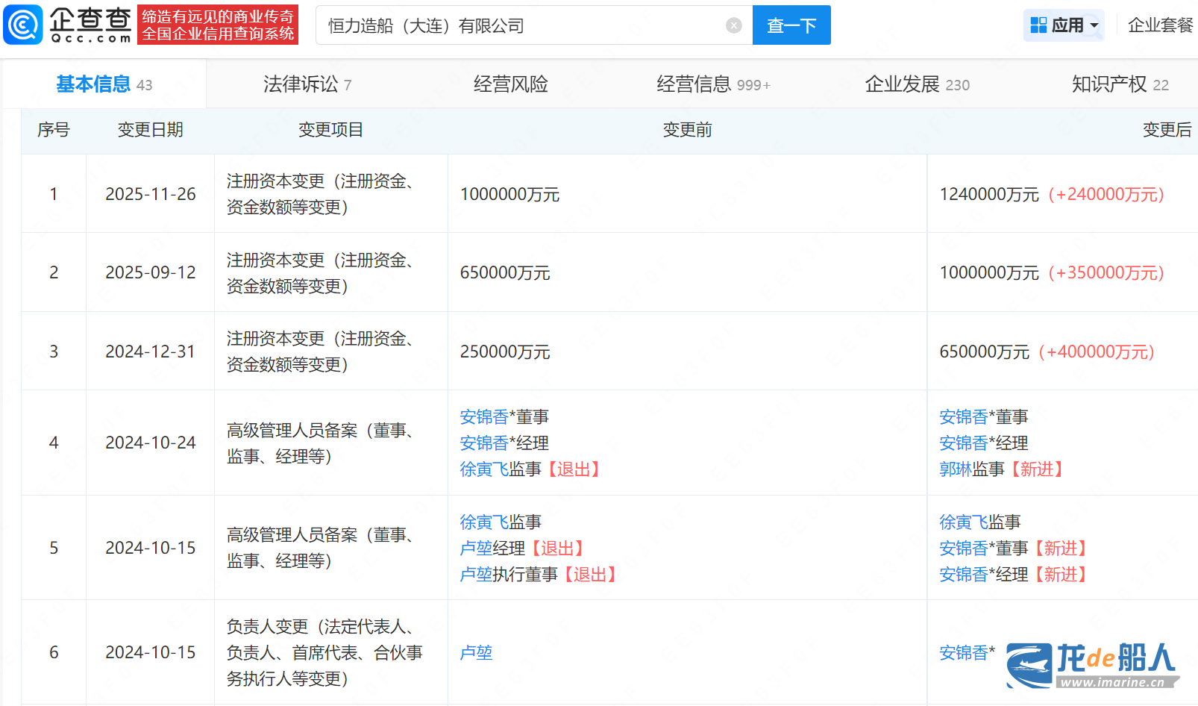Click 徐寅飞 exiting supervisor link in row 4
This screenshot has width=1198, height=706.
483,469
